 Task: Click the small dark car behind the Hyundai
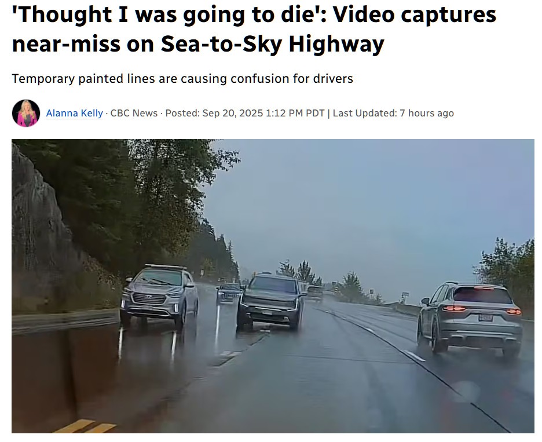(x=228, y=293)
